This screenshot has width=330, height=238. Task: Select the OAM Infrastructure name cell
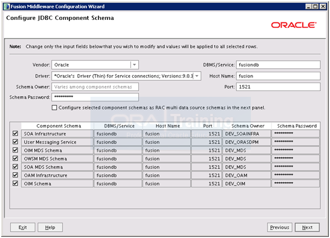pyautogui.click(x=57, y=175)
